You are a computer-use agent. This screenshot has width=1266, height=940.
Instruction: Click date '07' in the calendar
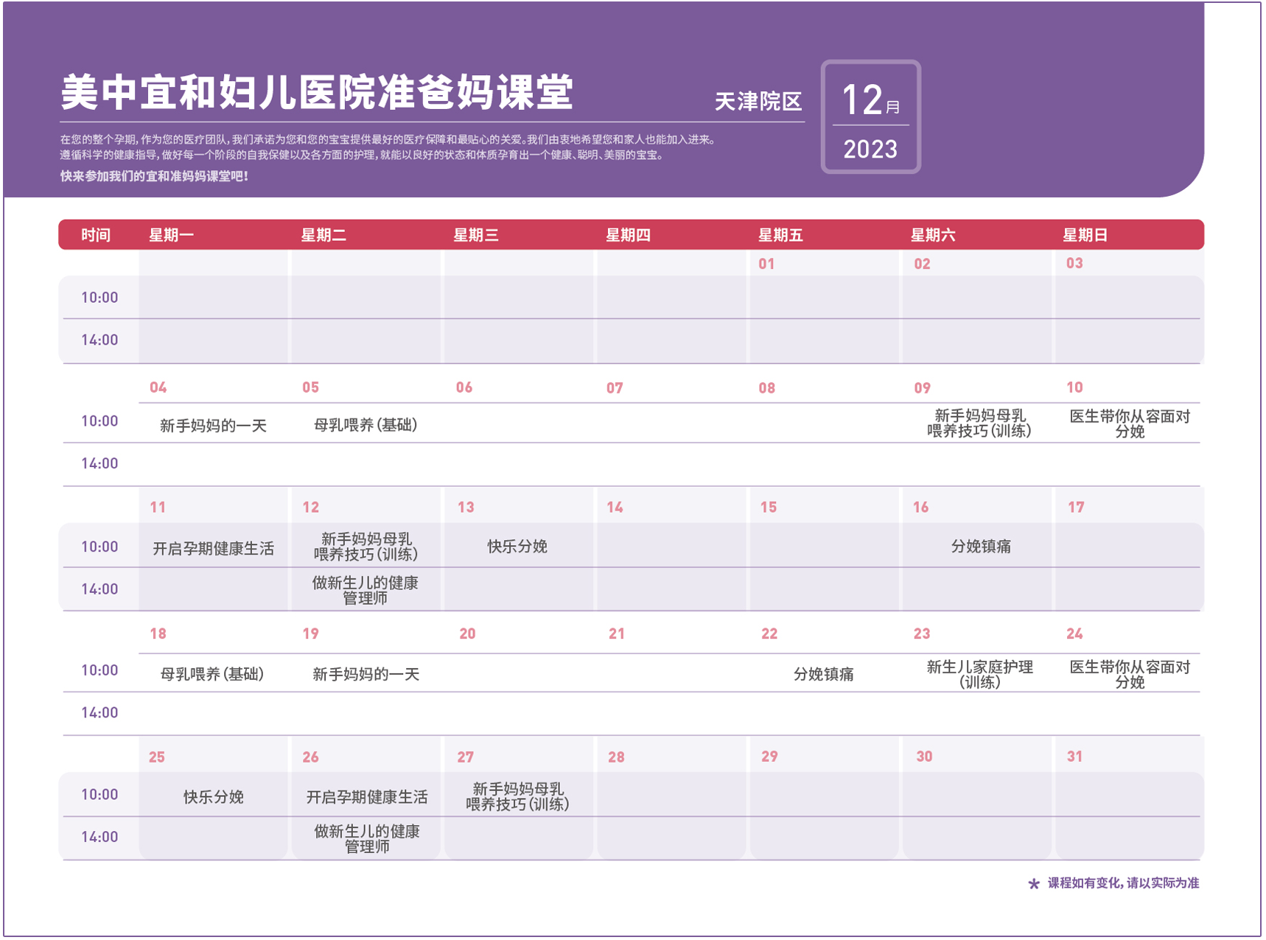[615, 388]
